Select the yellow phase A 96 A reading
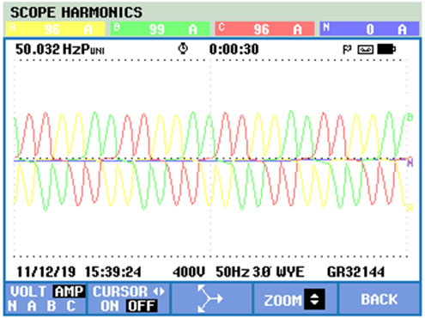Image resolution: width=425 pixels, height=318 pixels. pyautogui.click(x=56, y=29)
